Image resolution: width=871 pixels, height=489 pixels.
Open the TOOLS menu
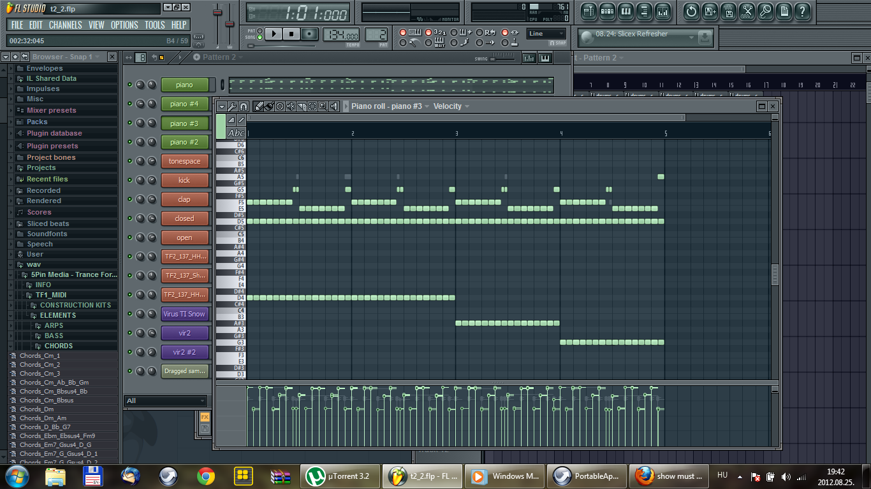point(154,25)
